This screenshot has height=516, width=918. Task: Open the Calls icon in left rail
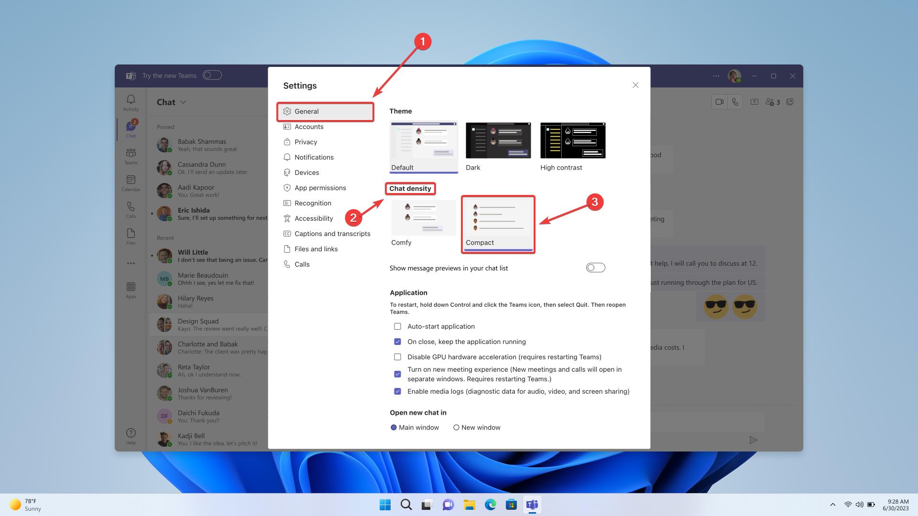131,209
